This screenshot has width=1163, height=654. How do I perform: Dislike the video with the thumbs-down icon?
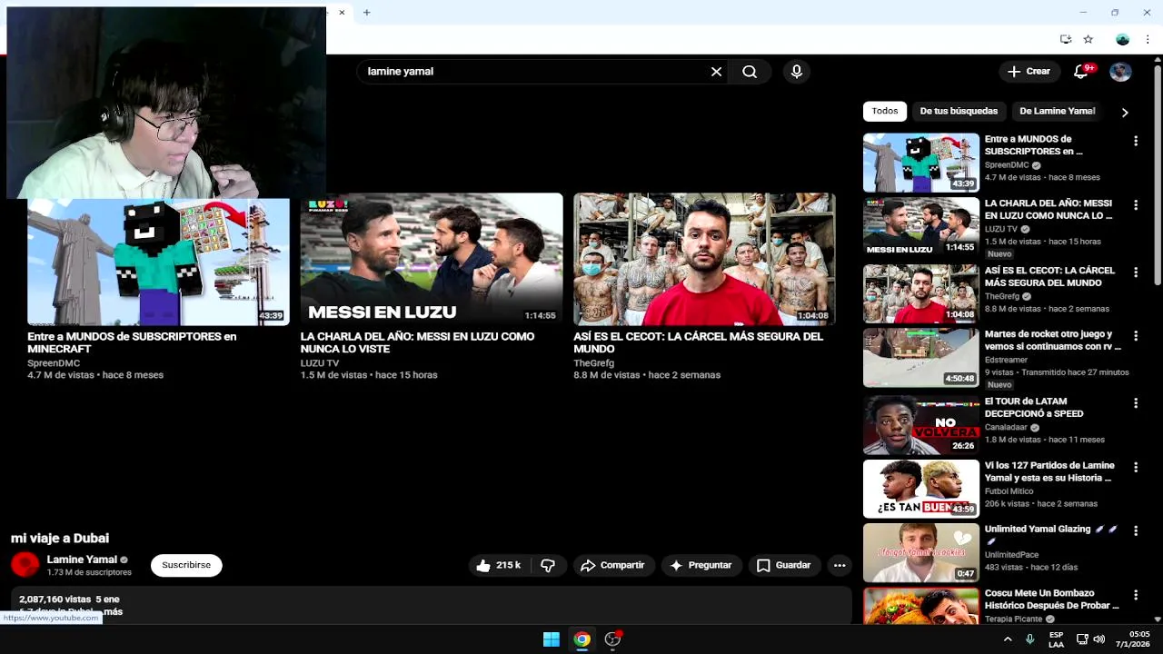[548, 565]
